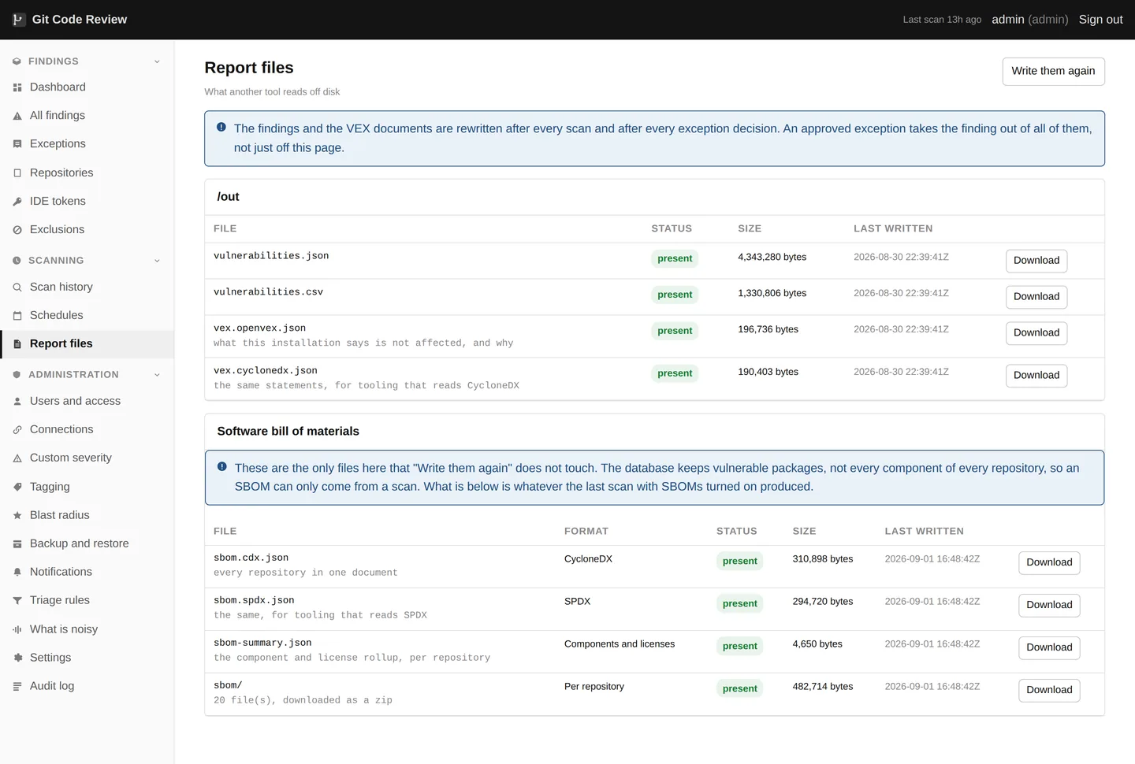Click the Repositories icon in sidebar
The width and height of the screenshot is (1135, 764).
click(x=17, y=173)
